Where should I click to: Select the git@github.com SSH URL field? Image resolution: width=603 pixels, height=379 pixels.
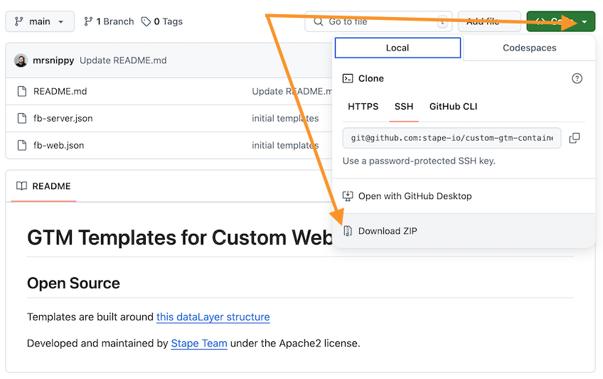coord(452,138)
